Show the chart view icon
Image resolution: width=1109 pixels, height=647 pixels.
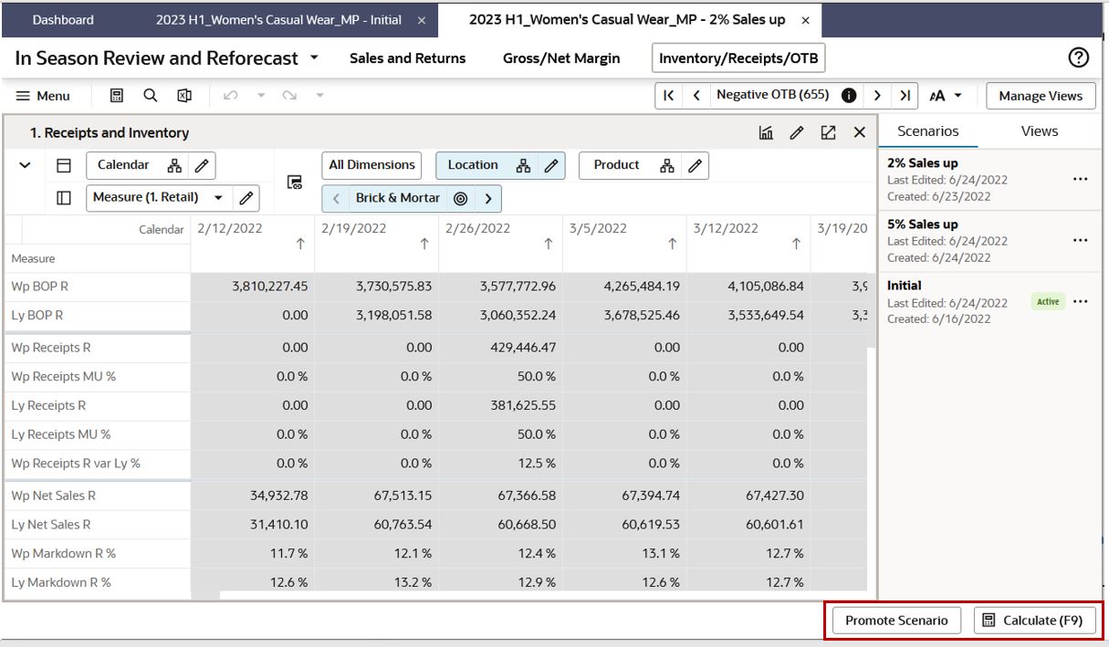click(x=767, y=133)
